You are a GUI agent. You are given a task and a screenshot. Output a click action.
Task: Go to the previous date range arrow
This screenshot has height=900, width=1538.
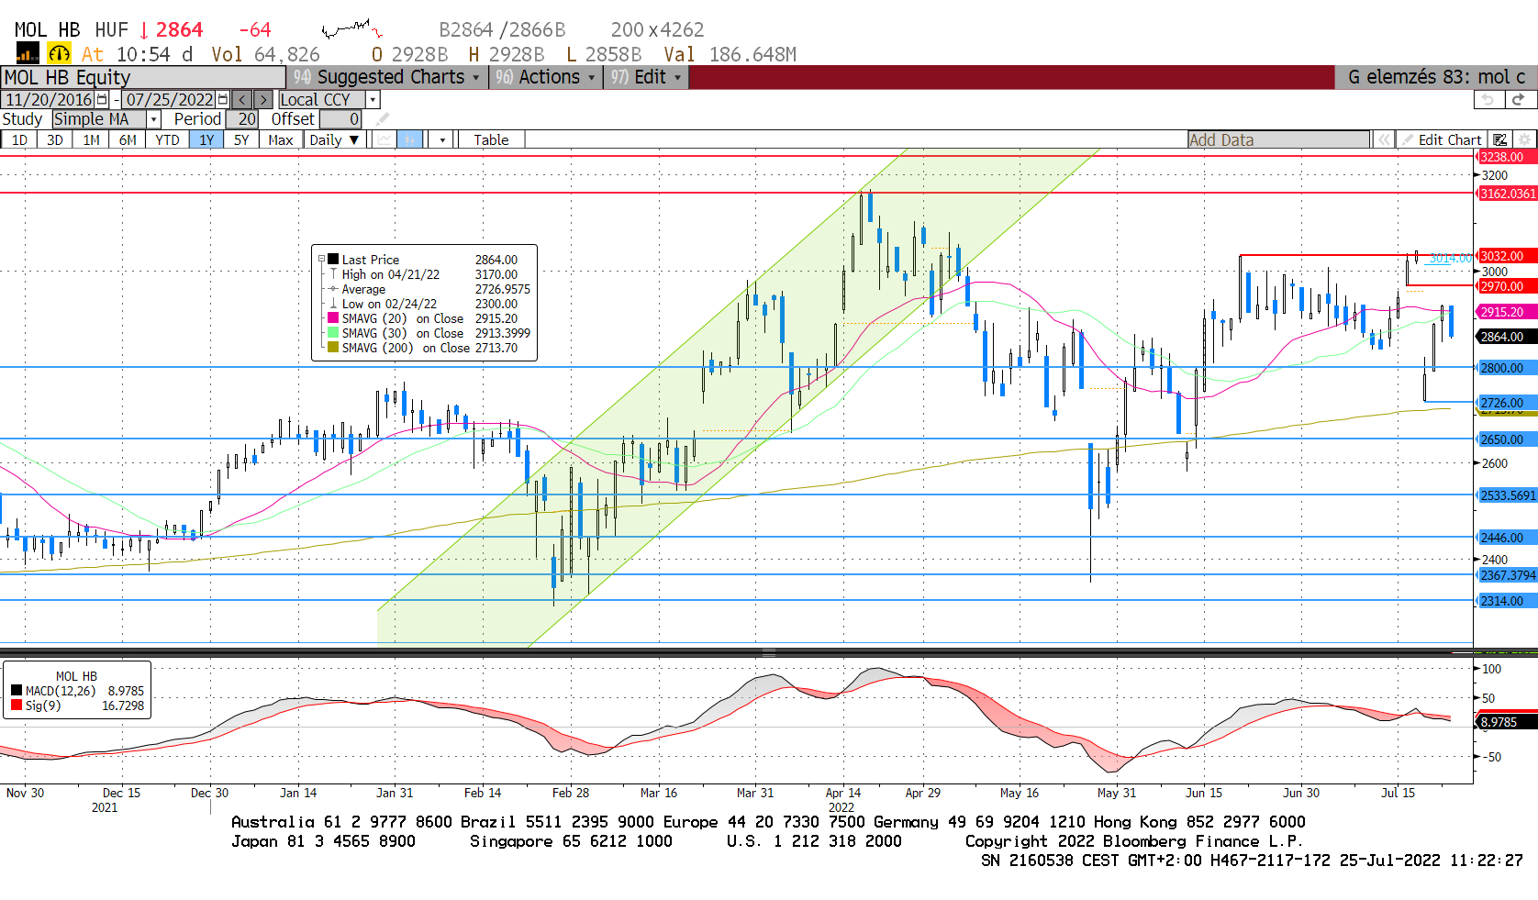[241, 99]
